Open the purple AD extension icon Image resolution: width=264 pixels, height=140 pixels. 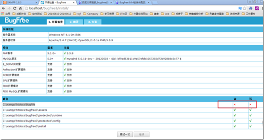click(257, 8)
